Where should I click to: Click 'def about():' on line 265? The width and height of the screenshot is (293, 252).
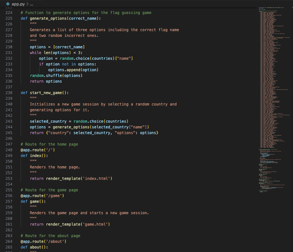(x=34, y=247)
